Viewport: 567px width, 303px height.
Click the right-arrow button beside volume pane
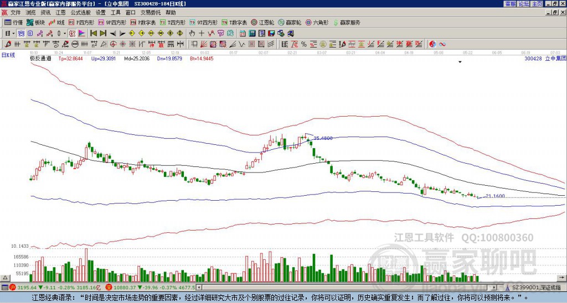pyautogui.click(x=561, y=278)
